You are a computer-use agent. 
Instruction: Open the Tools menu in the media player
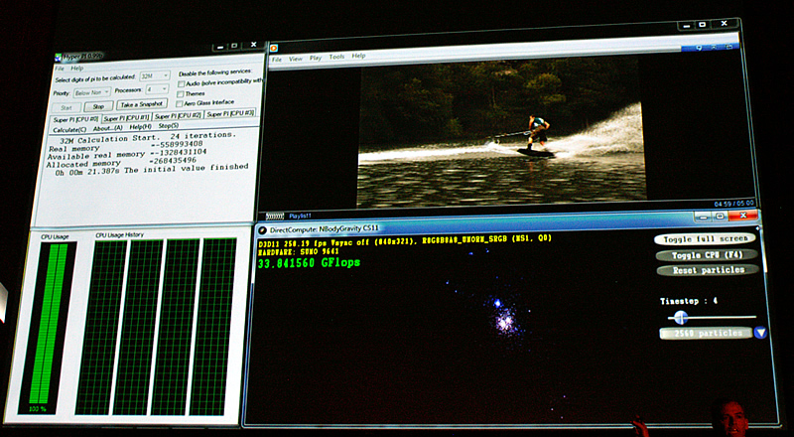pyautogui.click(x=336, y=57)
